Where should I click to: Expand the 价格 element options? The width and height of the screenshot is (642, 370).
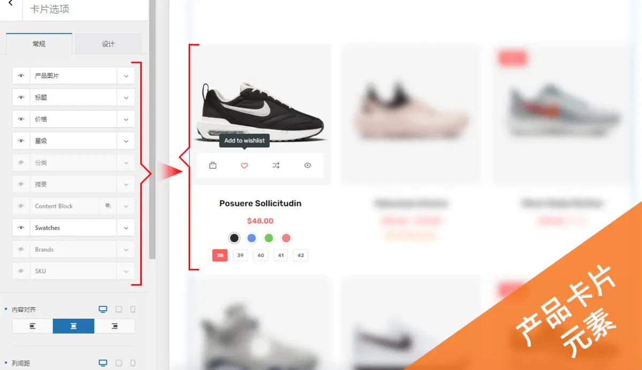[126, 119]
